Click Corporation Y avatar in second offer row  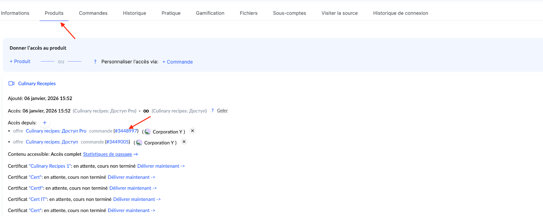(139, 143)
